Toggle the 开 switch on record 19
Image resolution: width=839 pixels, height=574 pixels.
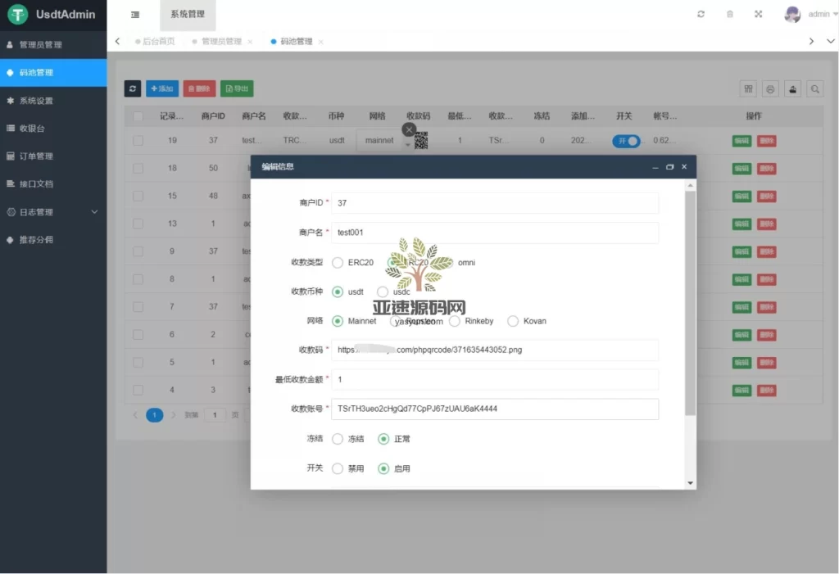click(x=626, y=141)
